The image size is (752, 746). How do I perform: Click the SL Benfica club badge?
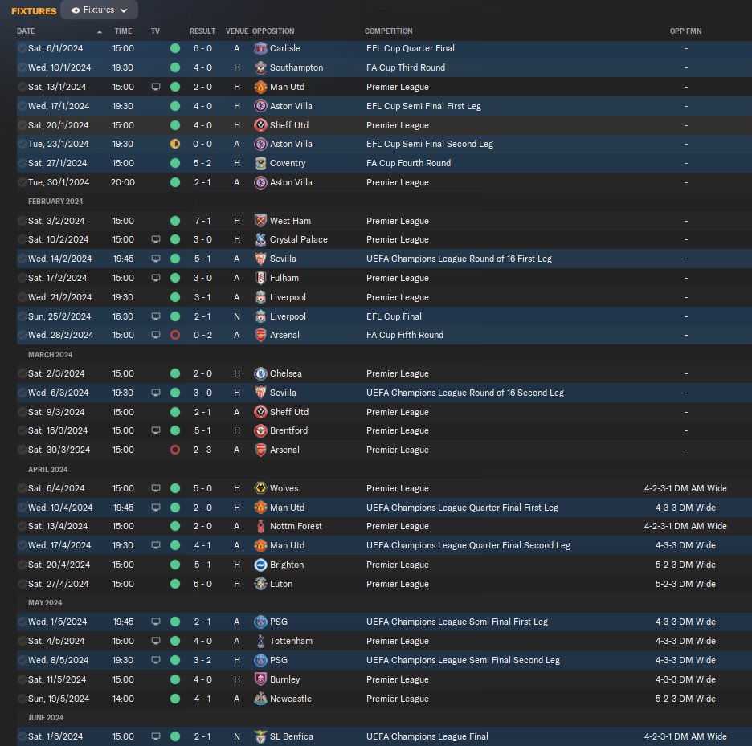click(260, 736)
